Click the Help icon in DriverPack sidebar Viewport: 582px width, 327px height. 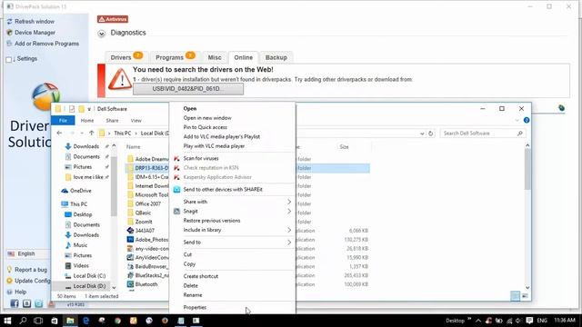pyautogui.click(x=10, y=292)
